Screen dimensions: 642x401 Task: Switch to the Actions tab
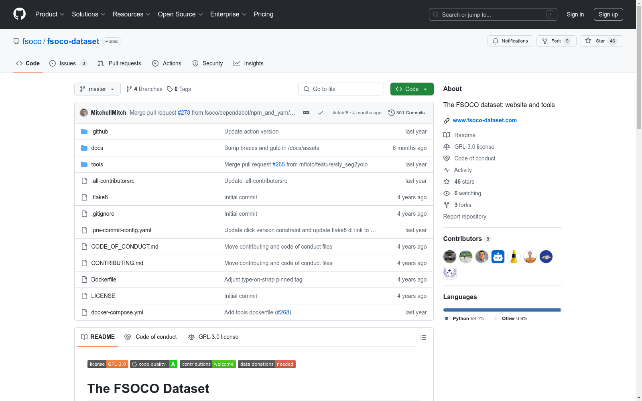point(167,63)
